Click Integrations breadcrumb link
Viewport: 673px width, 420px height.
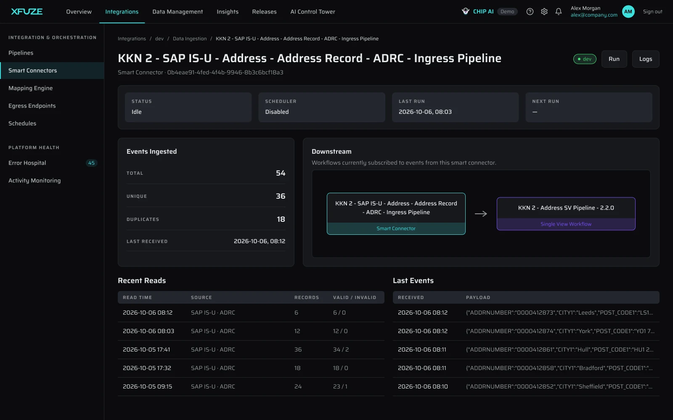(132, 39)
